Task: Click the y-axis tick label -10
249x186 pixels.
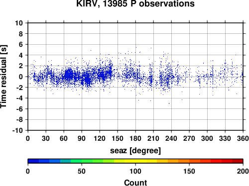Action: [x=17, y=130]
